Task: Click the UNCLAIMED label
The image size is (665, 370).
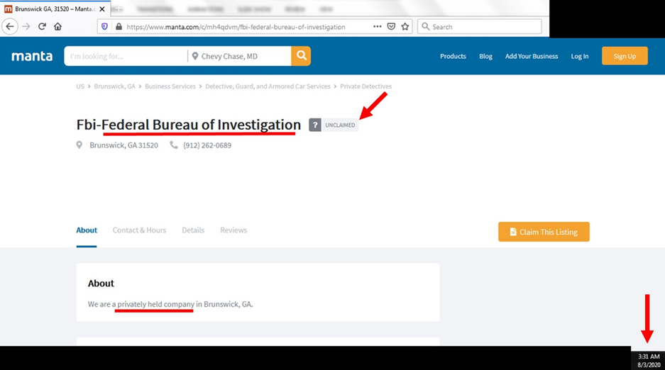Action: pos(340,125)
